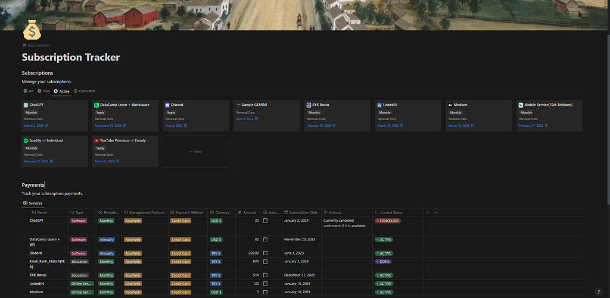The width and height of the screenshot is (610, 298).
Task: Open the ChatGPT card icon
Action: pyautogui.click(x=26, y=105)
